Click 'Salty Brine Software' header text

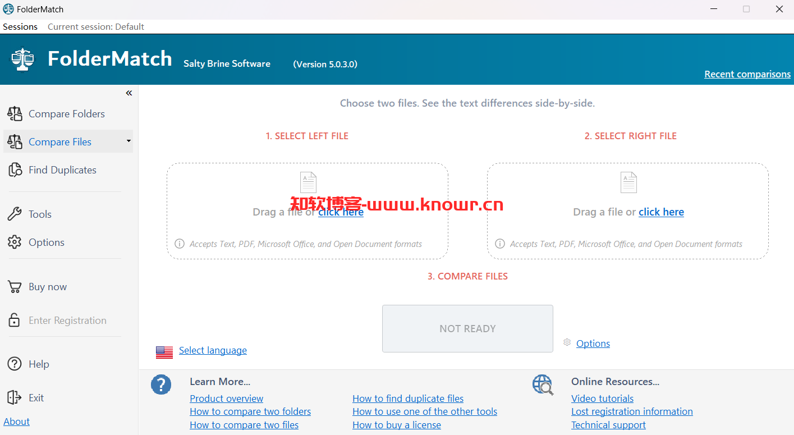(x=227, y=63)
